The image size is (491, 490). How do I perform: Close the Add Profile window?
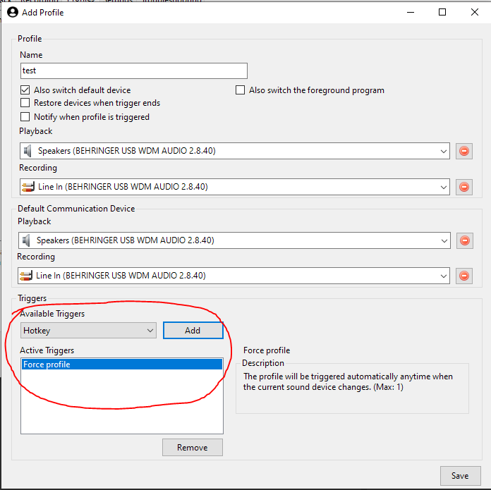[x=474, y=12]
